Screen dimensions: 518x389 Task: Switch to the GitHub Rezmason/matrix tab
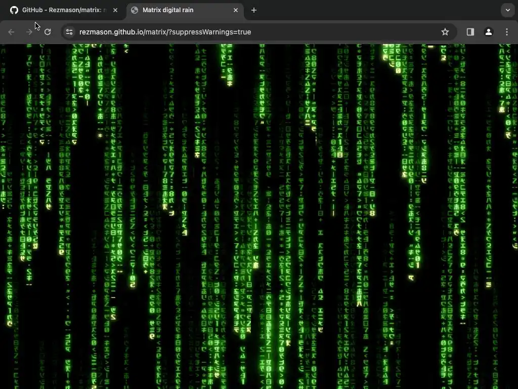pyautogui.click(x=64, y=10)
